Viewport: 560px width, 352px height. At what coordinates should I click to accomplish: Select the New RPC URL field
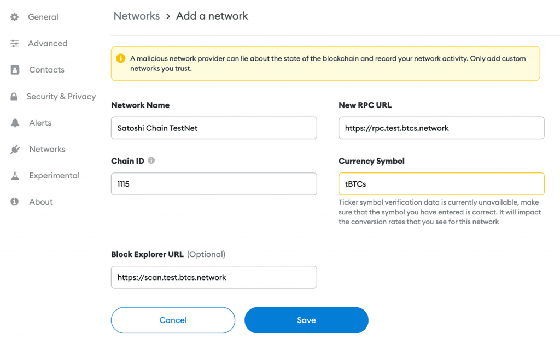tap(441, 128)
